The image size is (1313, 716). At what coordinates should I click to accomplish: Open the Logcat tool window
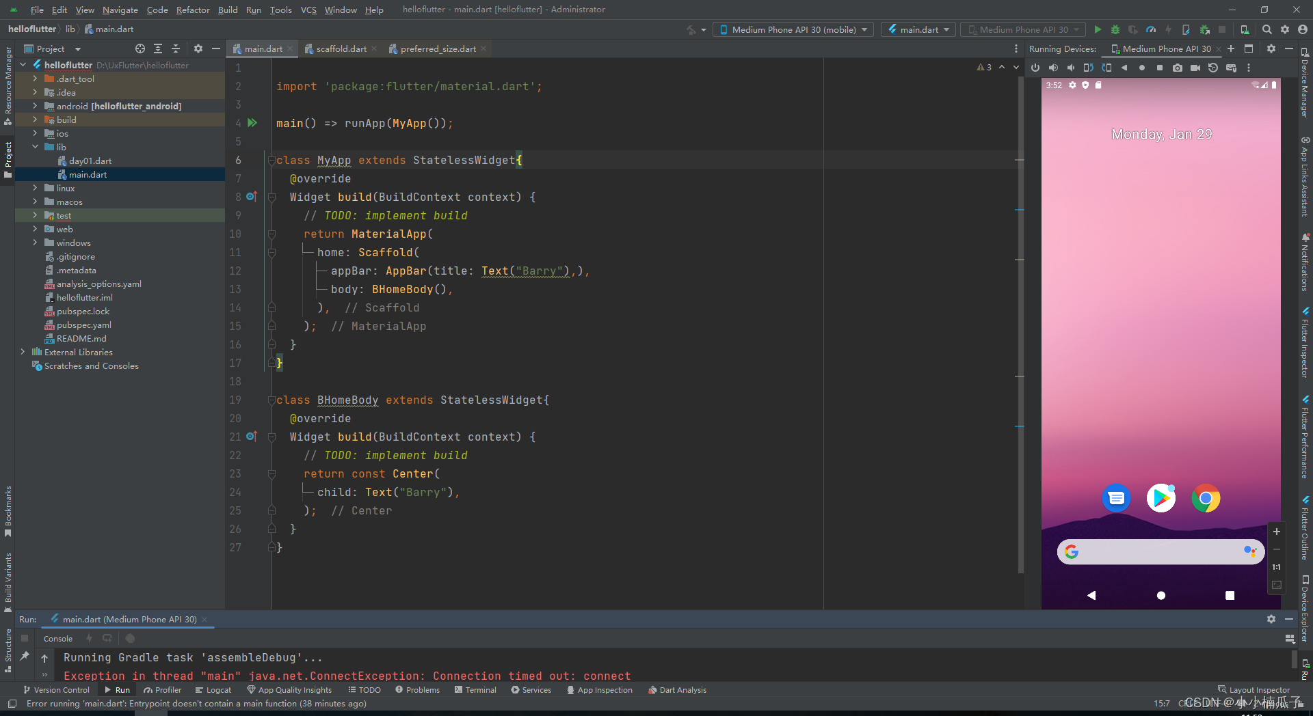pyautogui.click(x=213, y=690)
